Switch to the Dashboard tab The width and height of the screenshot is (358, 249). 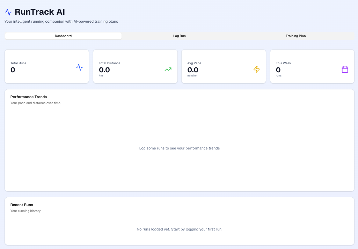coord(63,36)
